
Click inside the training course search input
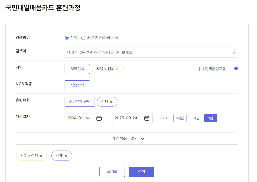(135, 52)
